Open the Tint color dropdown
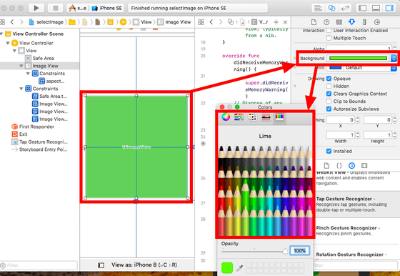The height and width of the screenshot is (276, 400). [x=394, y=68]
